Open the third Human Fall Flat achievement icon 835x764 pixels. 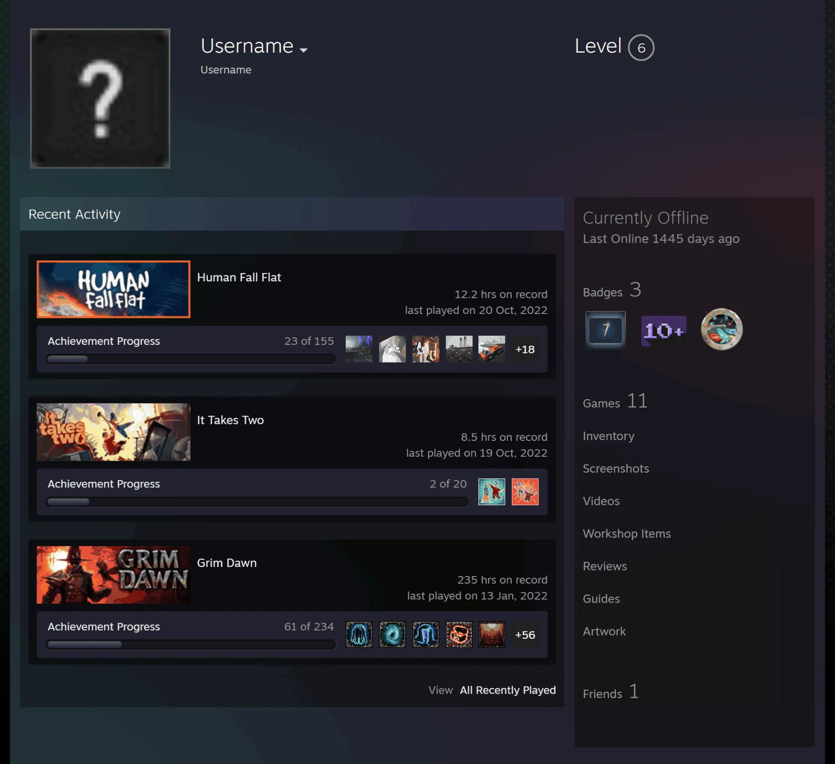point(425,349)
